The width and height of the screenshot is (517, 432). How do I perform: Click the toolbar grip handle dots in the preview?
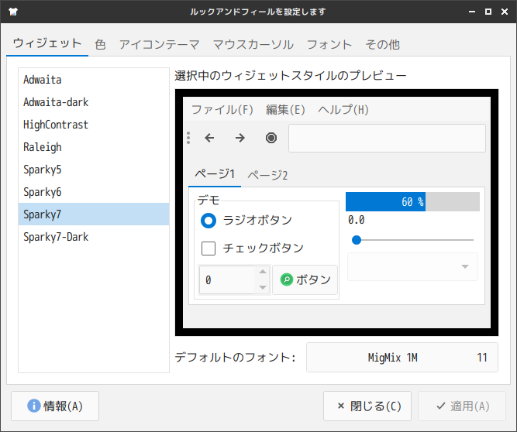click(188, 138)
